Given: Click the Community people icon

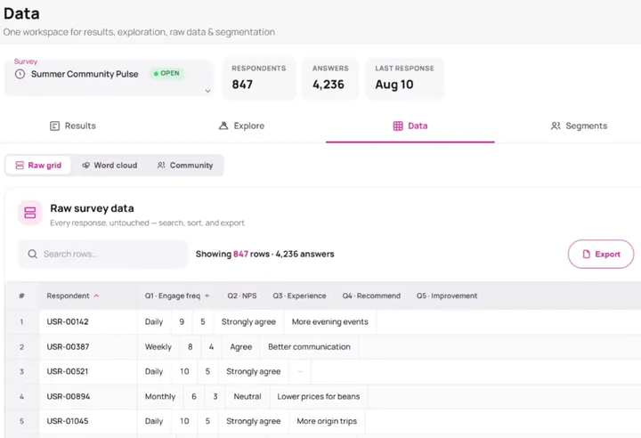Looking at the screenshot, I should coord(161,166).
